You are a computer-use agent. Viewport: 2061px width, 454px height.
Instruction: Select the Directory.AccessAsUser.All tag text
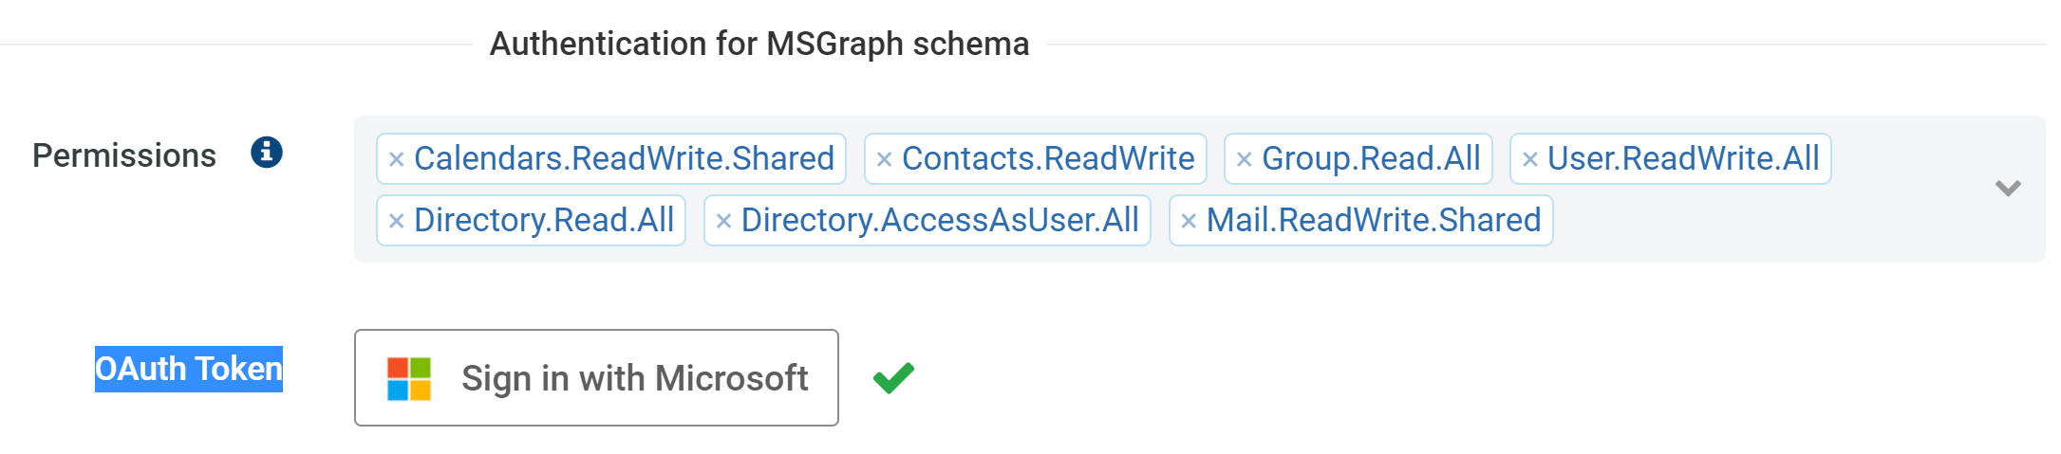(940, 220)
